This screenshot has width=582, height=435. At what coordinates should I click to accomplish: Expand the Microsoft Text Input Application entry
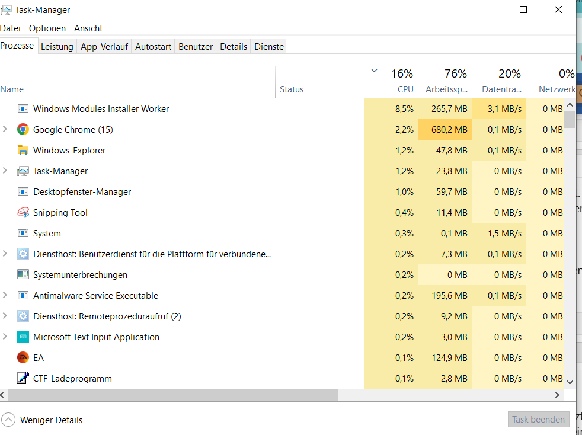coord(5,337)
